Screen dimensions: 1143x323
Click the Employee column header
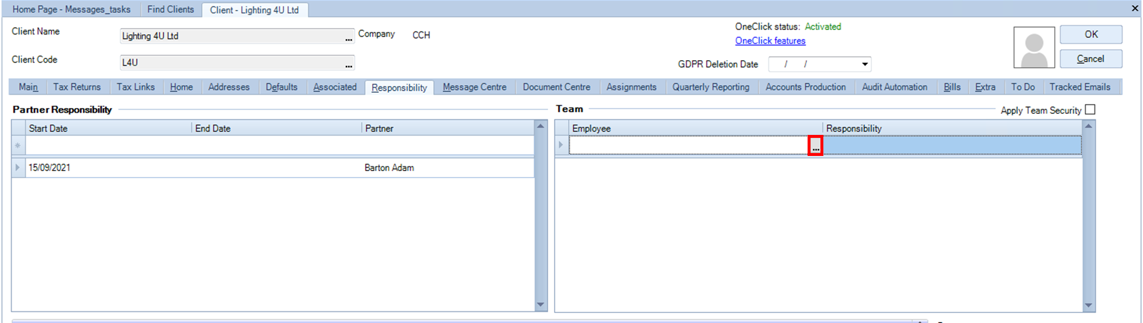(696, 128)
